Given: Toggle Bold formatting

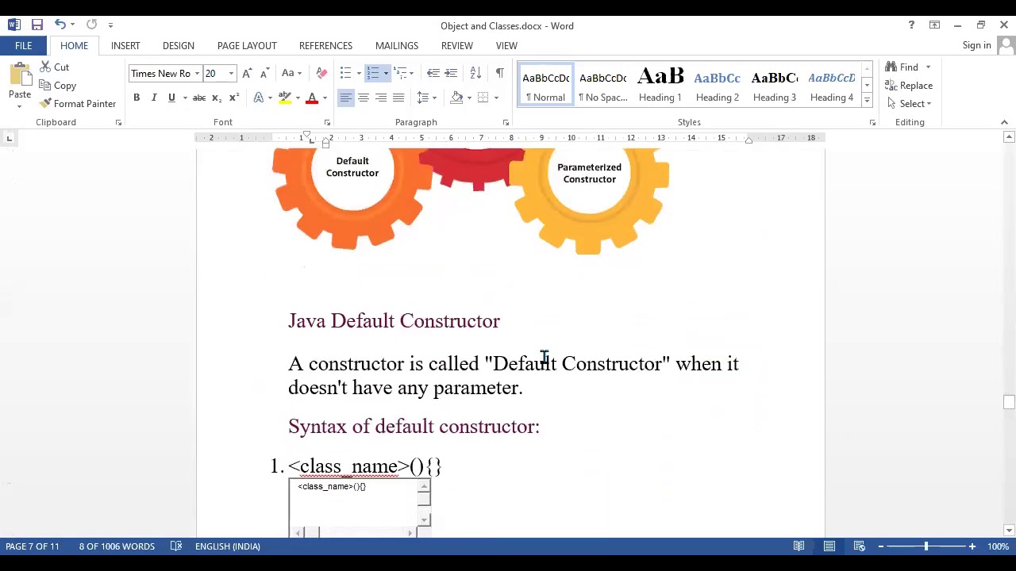Looking at the screenshot, I should pos(137,98).
